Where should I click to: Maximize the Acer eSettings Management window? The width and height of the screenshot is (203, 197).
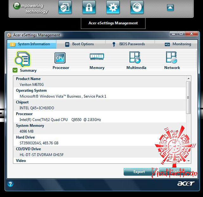point(181,34)
